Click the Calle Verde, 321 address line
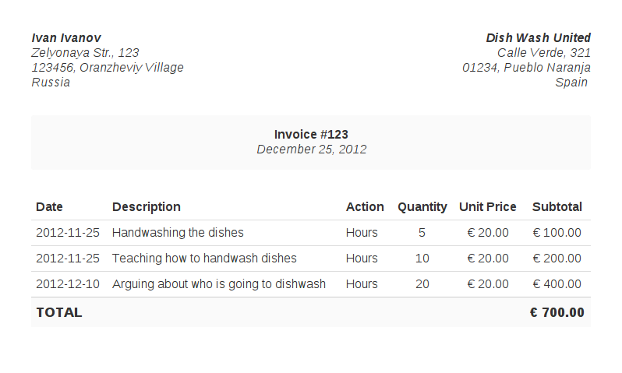 (543, 53)
